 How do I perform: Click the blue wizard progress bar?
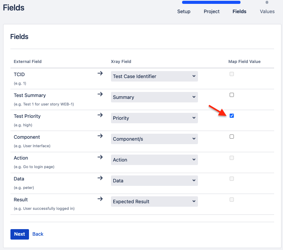(x=211, y=2)
